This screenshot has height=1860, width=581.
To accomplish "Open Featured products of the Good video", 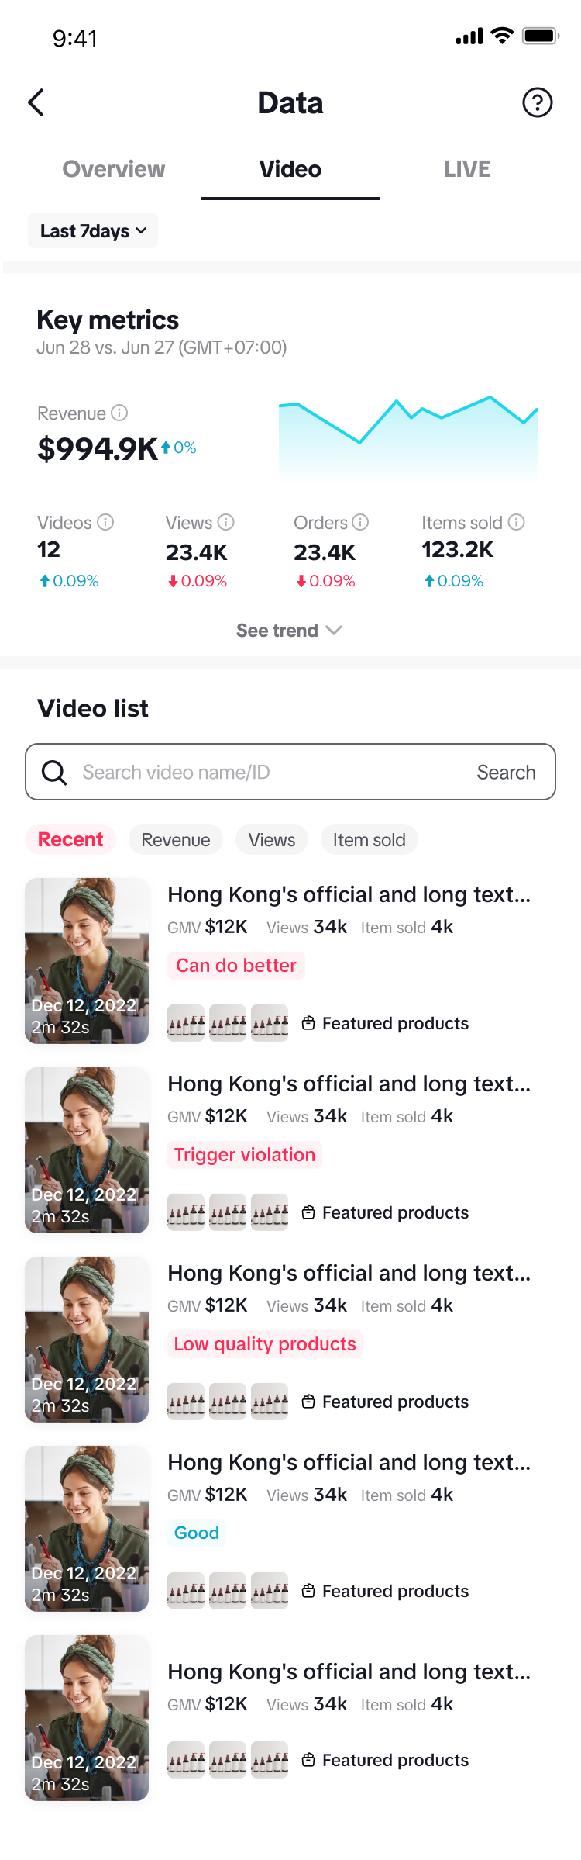I will (x=386, y=1591).
